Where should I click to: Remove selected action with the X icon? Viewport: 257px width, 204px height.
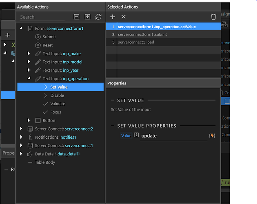(124, 17)
